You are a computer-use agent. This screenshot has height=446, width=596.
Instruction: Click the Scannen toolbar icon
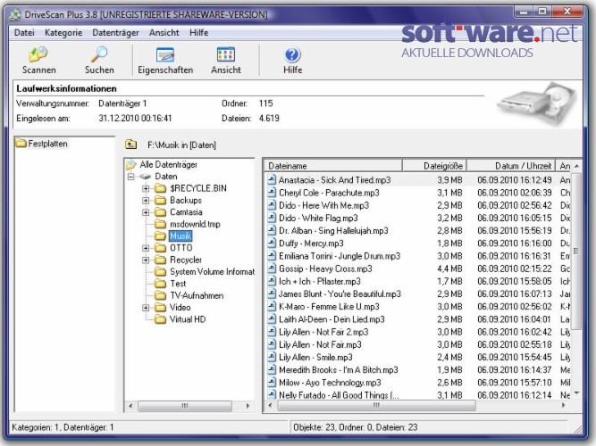(x=38, y=54)
